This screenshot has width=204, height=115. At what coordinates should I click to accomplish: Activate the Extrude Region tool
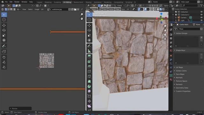tap(89, 57)
